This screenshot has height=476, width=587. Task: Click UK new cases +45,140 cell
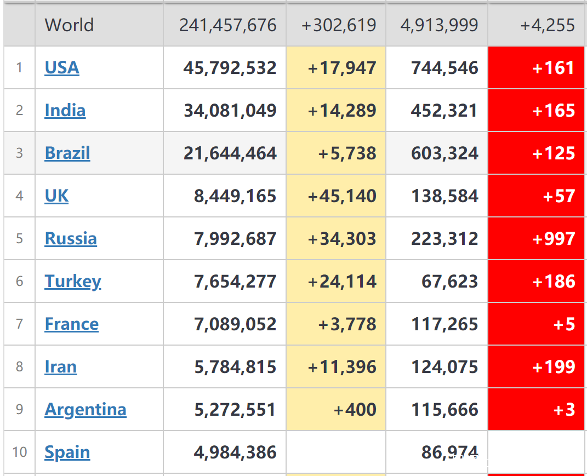(342, 196)
